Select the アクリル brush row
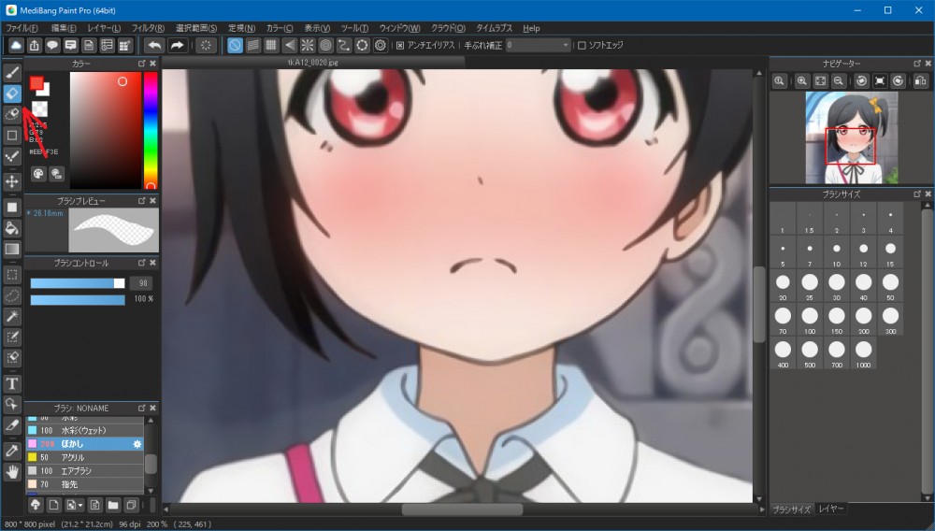The width and height of the screenshot is (935, 531). 85,457
